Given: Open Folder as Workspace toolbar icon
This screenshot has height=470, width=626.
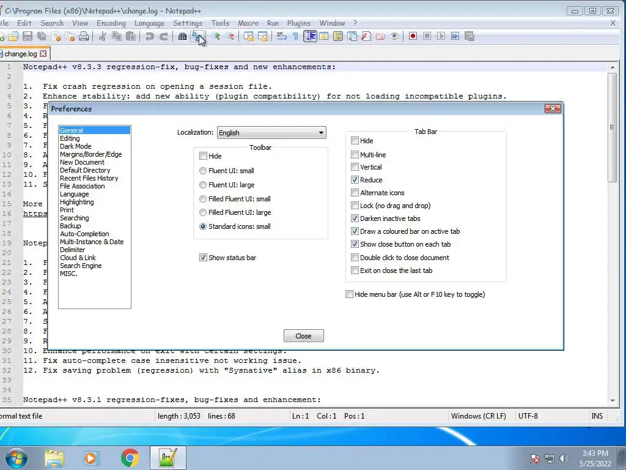Looking at the screenshot, I should click(380, 36).
